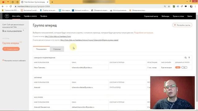
Task: Open the Институциональна bookmark
Action: pyautogui.click(x=118, y=10)
